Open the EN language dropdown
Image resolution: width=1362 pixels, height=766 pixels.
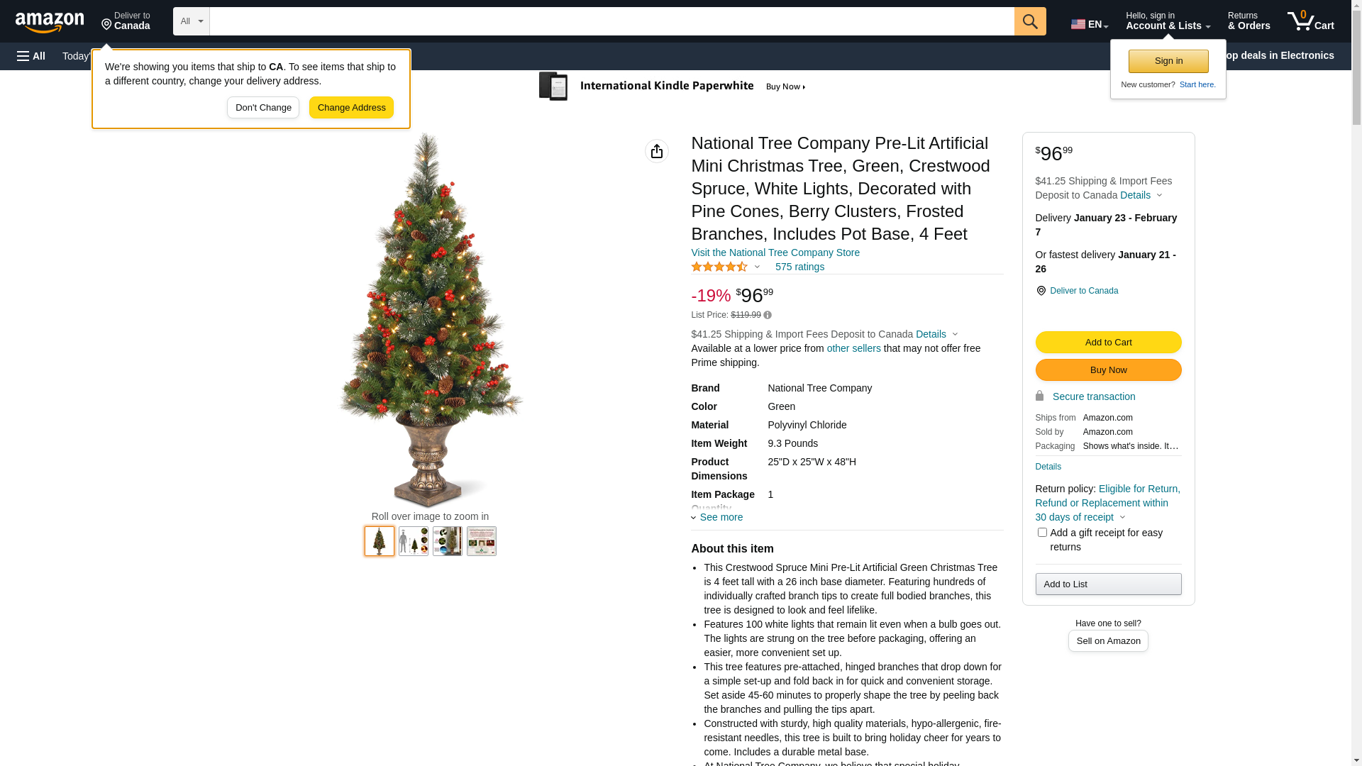1090,24
